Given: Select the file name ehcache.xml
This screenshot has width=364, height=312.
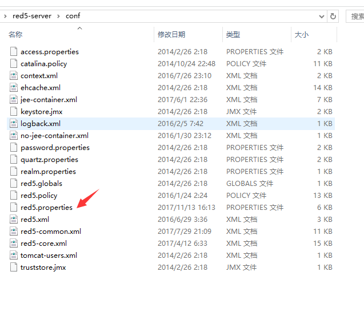Looking at the screenshot, I should coord(41,88).
